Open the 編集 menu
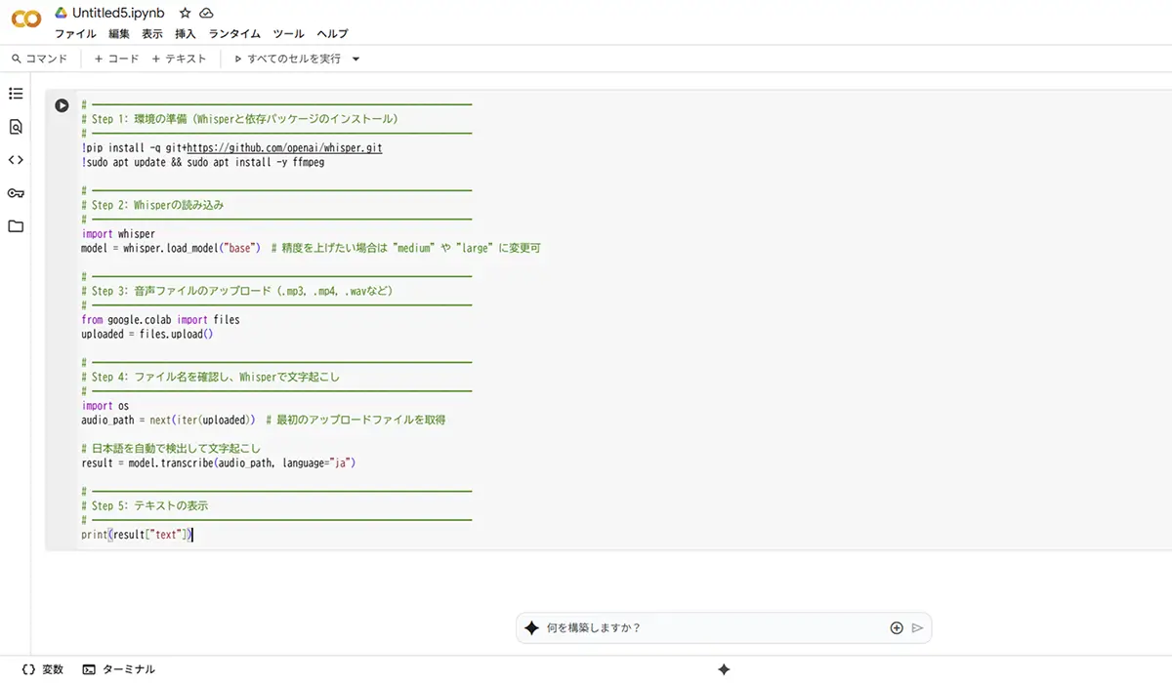This screenshot has height=683, width=1172. 119,34
